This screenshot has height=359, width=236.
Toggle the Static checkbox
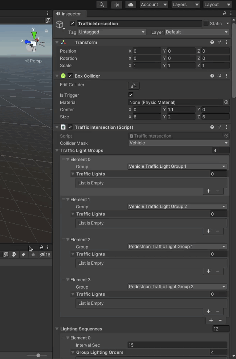[206, 24]
